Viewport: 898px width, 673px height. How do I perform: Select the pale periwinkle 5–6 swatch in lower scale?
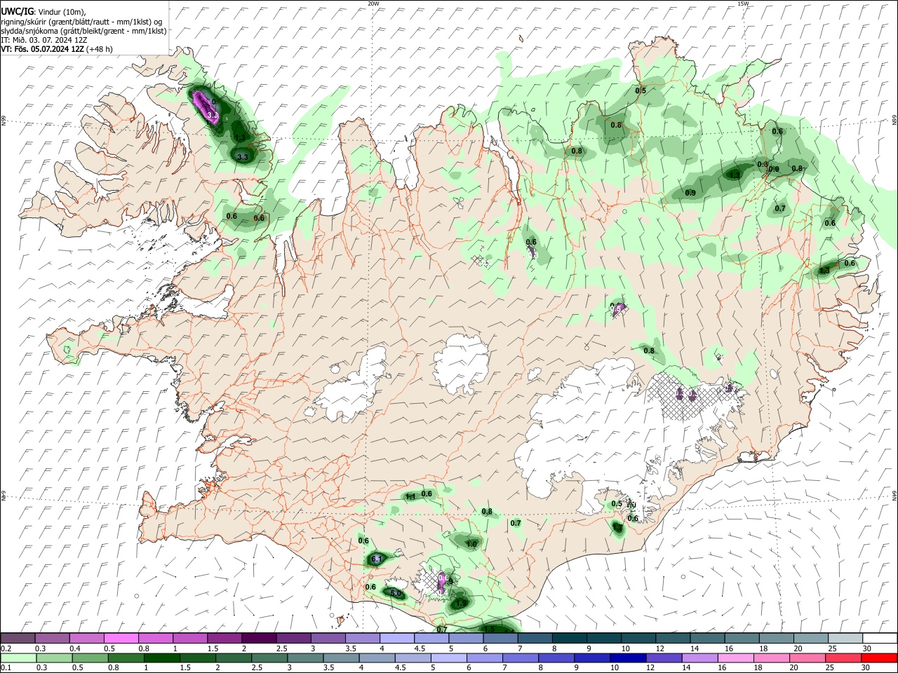tap(449, 658)
